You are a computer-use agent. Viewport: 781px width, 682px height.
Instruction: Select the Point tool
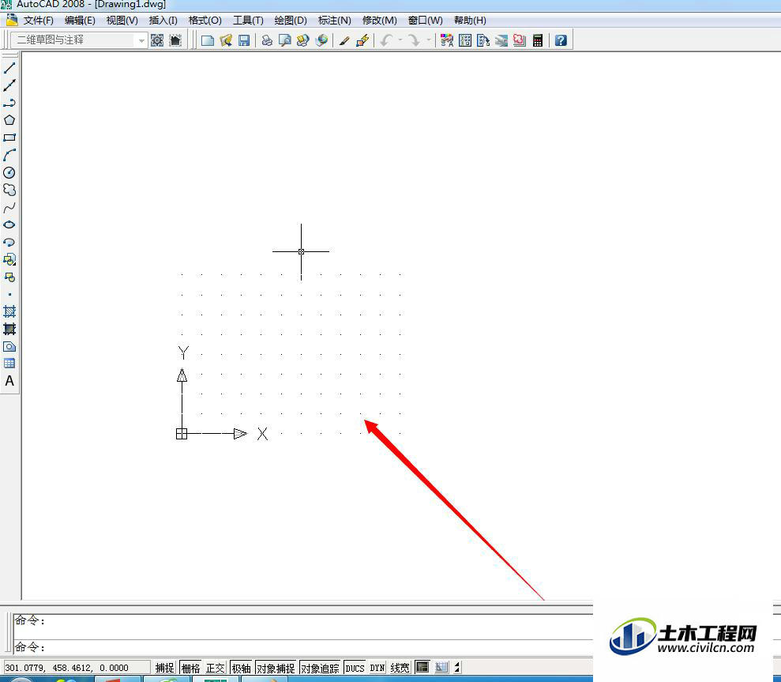(x=9, y=294)
